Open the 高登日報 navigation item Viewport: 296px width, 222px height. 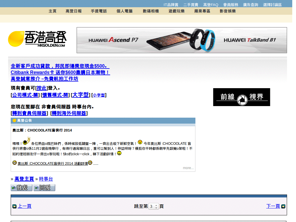(x=74, y=11)
